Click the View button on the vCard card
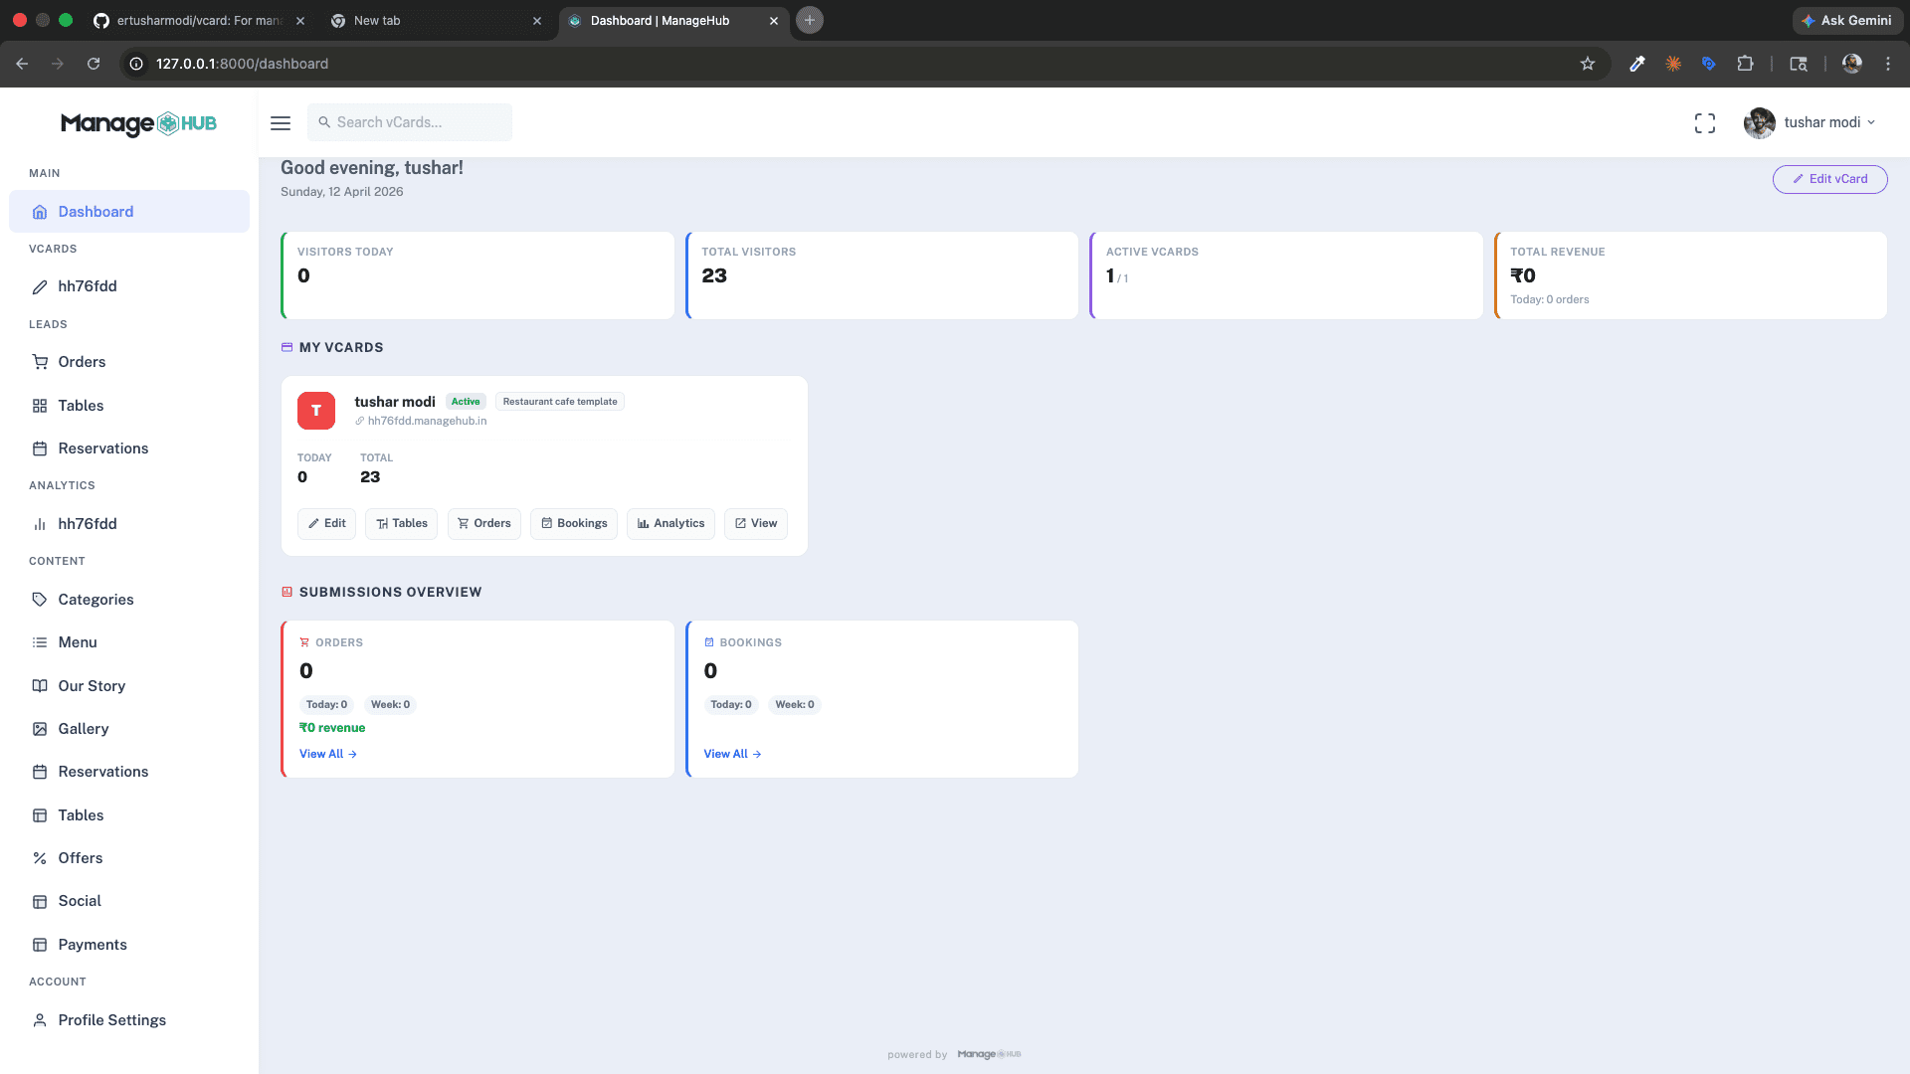This screenshot has width=1910, height=1074. pos(756,524)
